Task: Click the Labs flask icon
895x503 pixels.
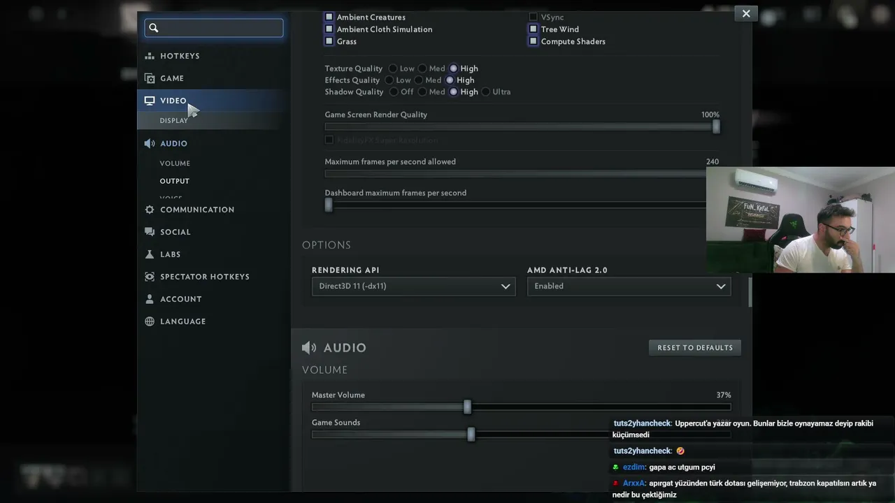Action: pyautogui.click(x=150, y=254)
